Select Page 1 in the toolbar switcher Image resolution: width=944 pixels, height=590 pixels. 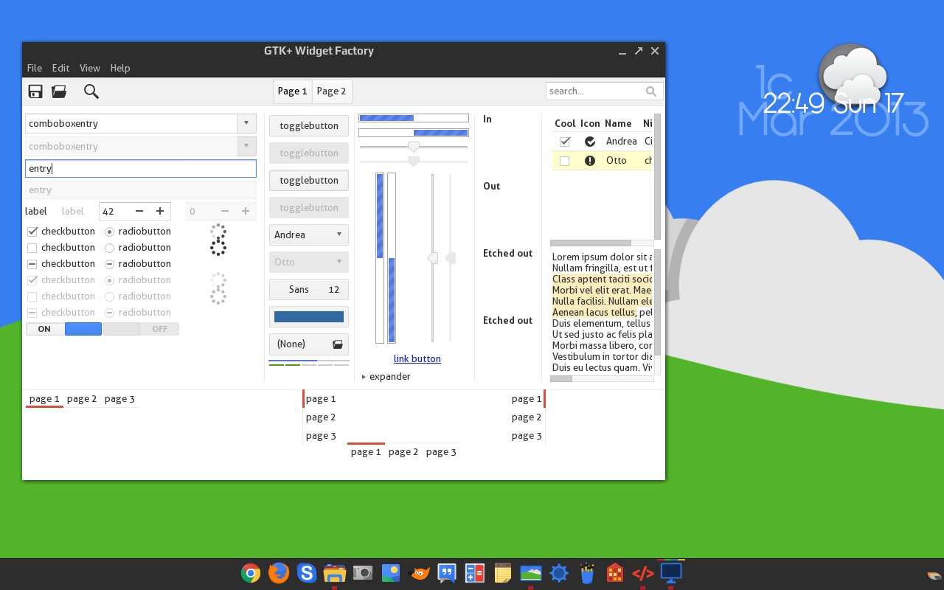pyautogui.click(x=293, y=91)
